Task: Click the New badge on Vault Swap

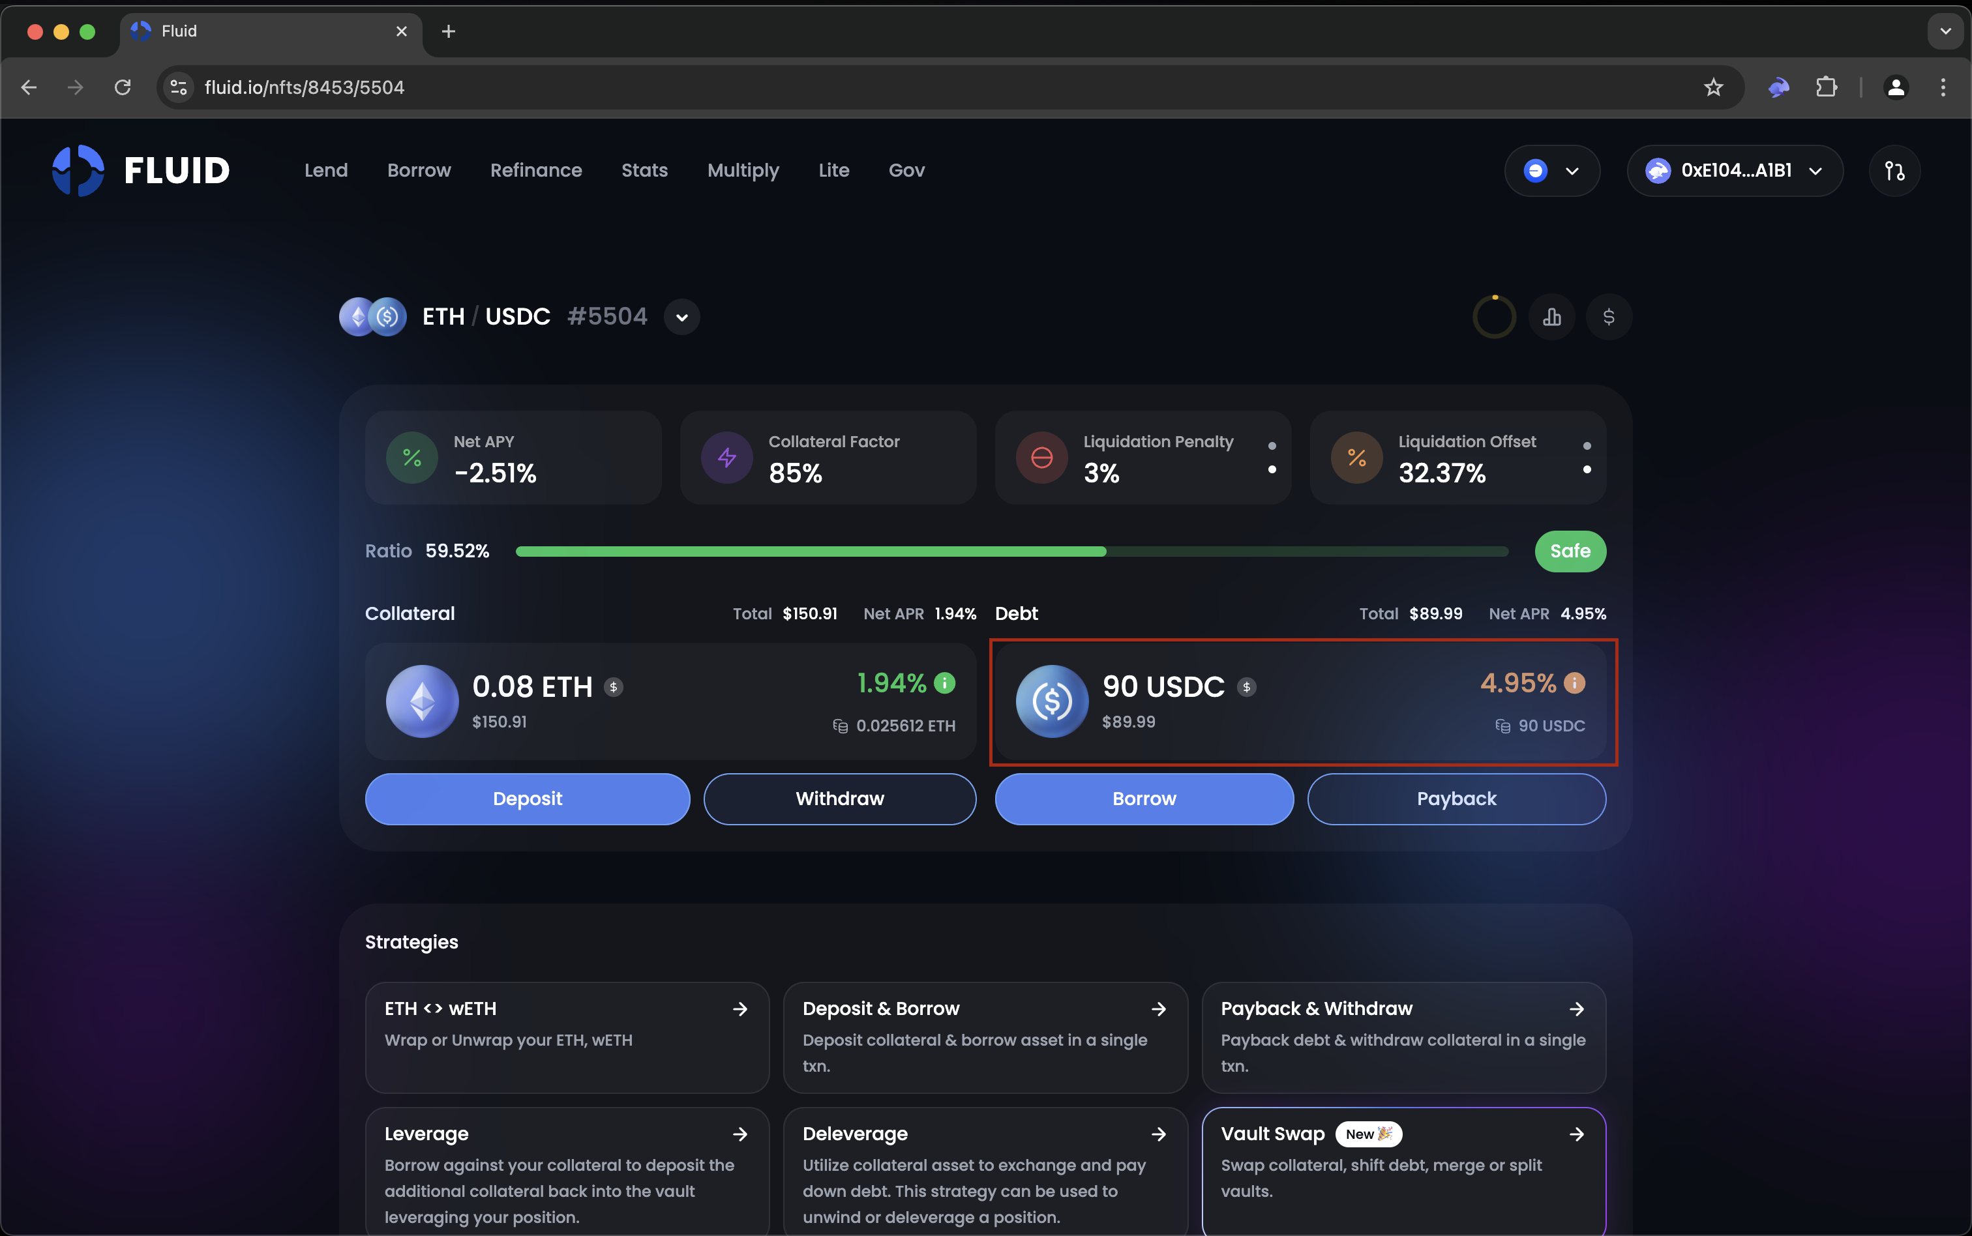Action: 1369,1135
